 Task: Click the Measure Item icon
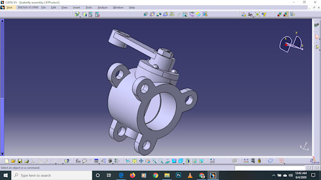click(253, 161)
